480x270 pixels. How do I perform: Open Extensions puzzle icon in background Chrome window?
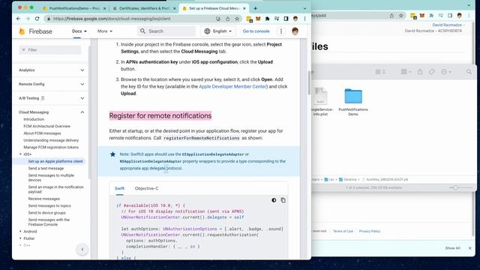tap(431, 15)
